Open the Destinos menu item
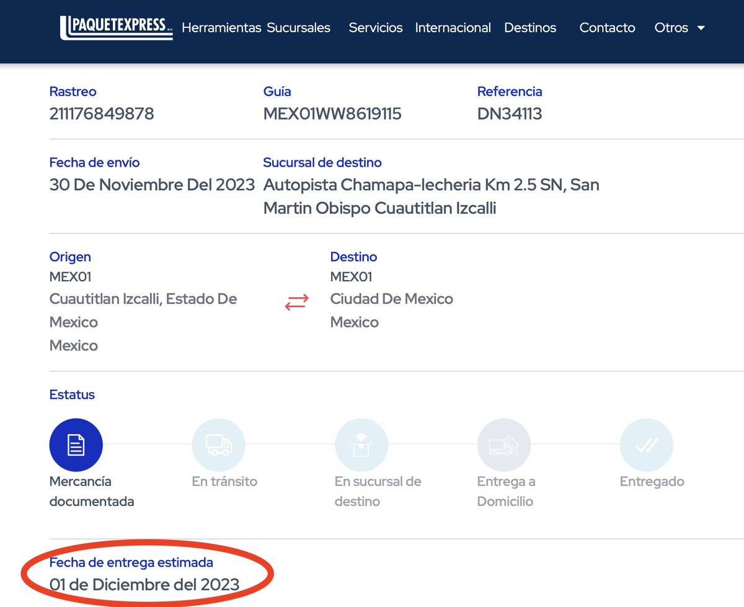This screenshot has width=744, height=607. point(530,28)
